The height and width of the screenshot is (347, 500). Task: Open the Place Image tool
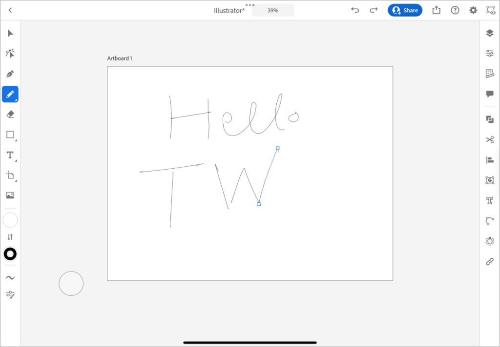[x=10, y=195]
